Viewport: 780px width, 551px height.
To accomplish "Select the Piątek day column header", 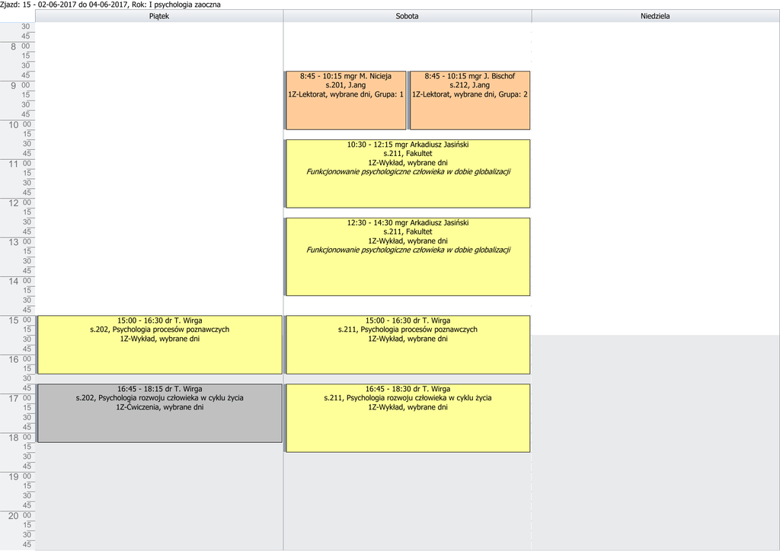I will point(159,16).
